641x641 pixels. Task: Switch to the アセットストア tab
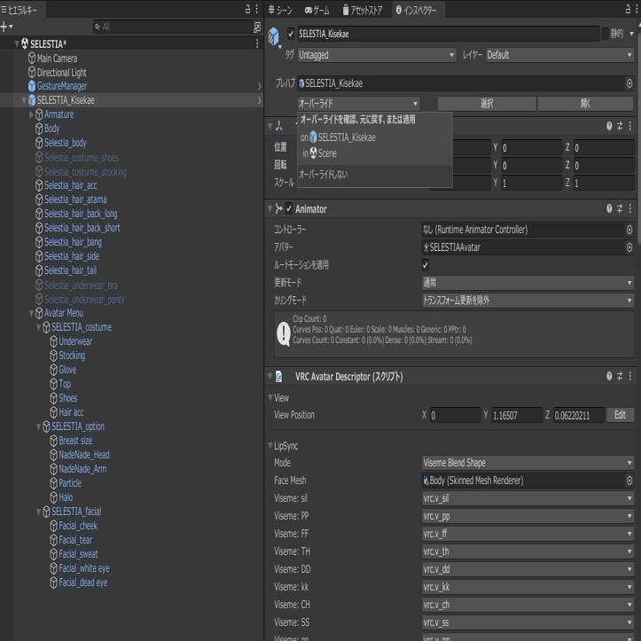pyautogui.click(x=363, y=10)
